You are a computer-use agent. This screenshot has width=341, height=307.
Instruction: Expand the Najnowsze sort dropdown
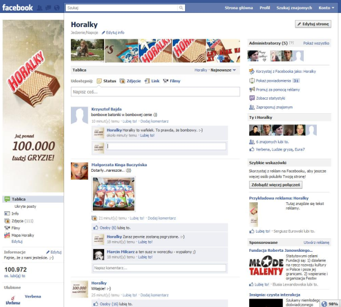tap(223, 70)
